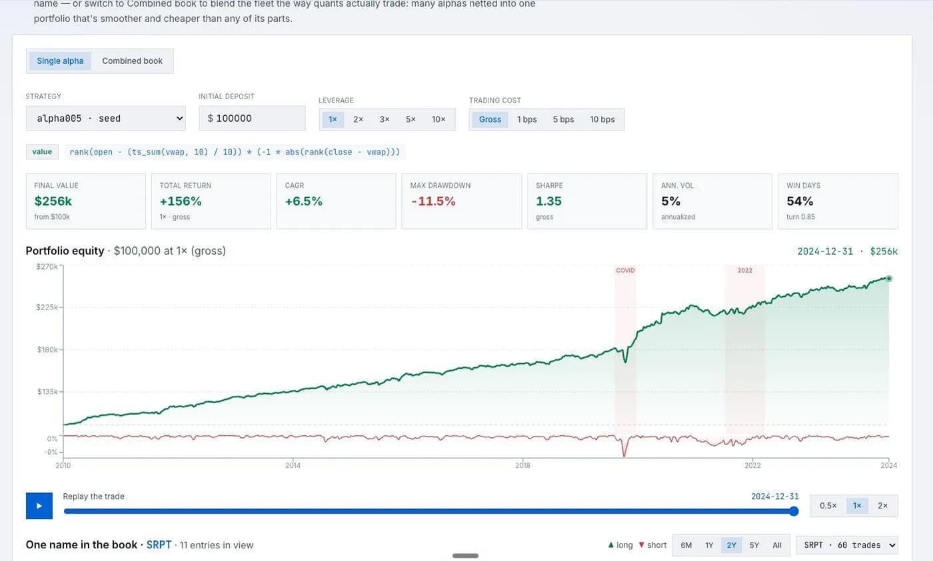The width and height of the screenshot is (933, 561).
Task: Set leverage to 5×
Action: [411, 119]
